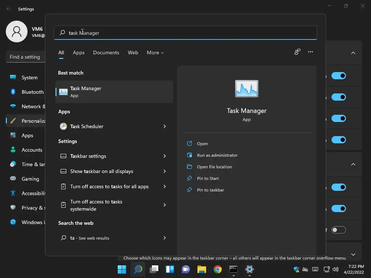
Task: Click OneDrive cloud tray icon
Action: coord(305,269)
